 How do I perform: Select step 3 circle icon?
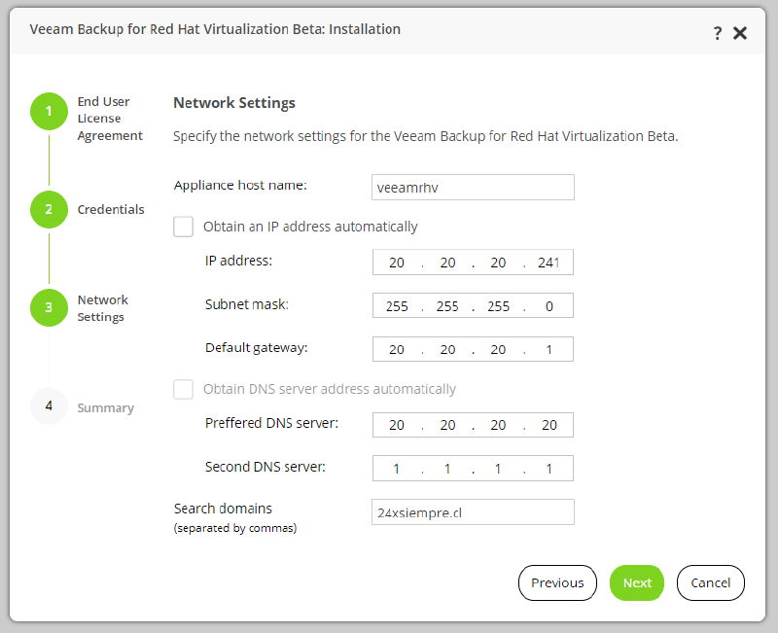49,307
